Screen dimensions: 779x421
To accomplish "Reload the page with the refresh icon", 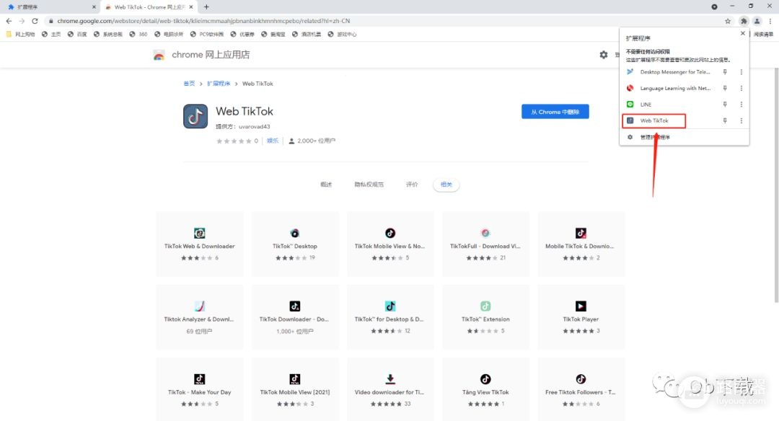I will coord(35,21).
